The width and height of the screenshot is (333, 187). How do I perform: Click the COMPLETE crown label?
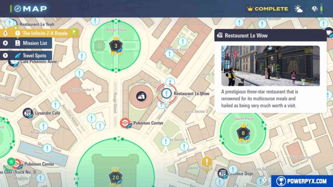click(268, 9)
